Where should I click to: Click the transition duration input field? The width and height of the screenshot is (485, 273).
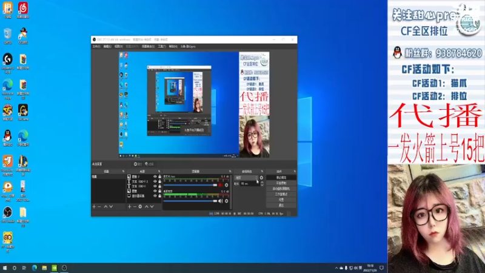click(250, 184)
